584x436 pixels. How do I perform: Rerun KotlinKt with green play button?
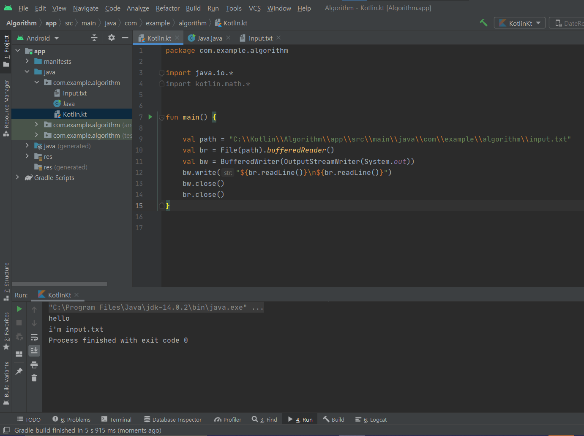tap(19, 309)
